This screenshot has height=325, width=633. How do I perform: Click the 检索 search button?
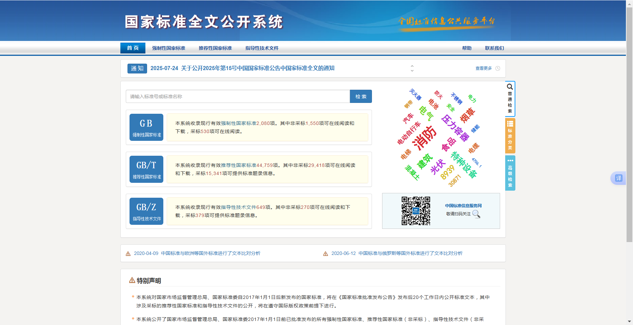coord(360,96)
